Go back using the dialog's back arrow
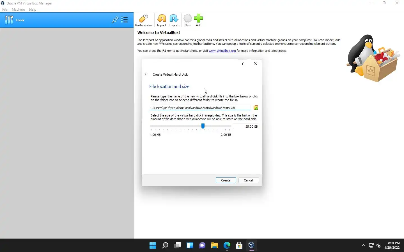This screenshot has height=252, width=404. [x=146, y=74]
